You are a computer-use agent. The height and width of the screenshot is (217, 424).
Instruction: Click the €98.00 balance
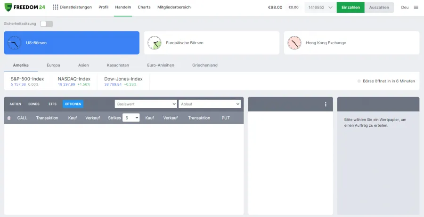(x=275, y=8)
